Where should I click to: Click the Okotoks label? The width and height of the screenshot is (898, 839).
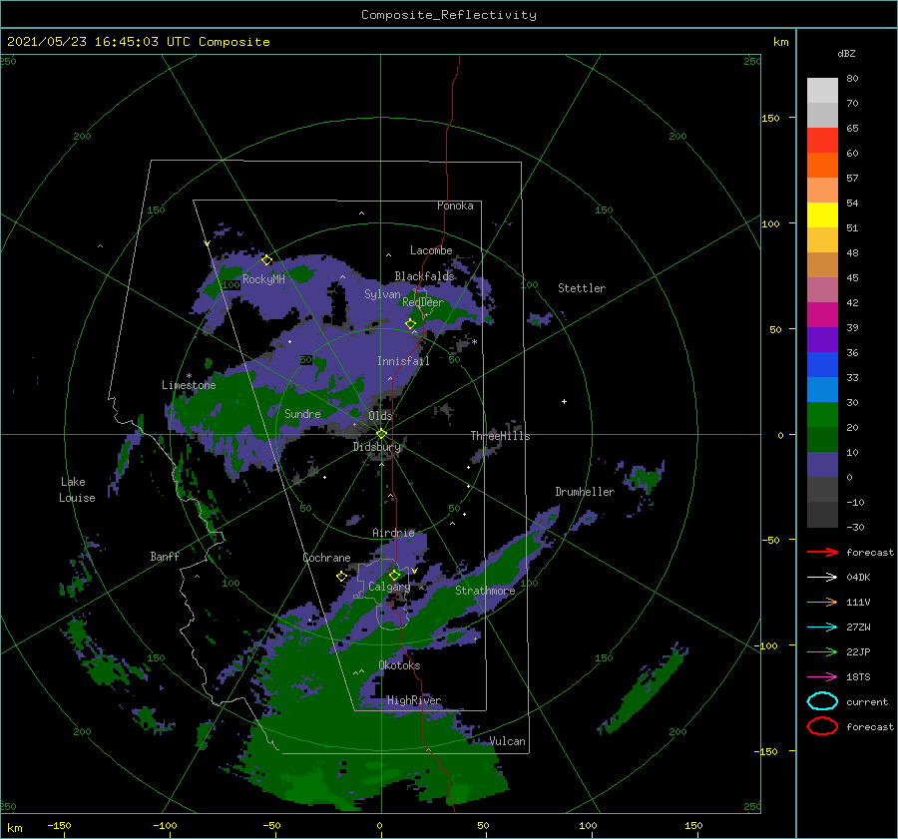pyautogui.click(x=399, y=664)
